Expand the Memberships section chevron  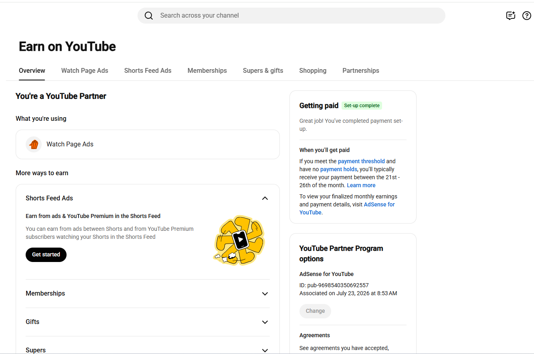coord(265,294)
